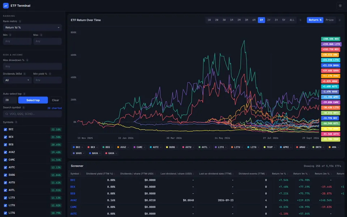Click the 2026-09-23 ex-dividend date cell
347x217 pixels.
(226, 200)
